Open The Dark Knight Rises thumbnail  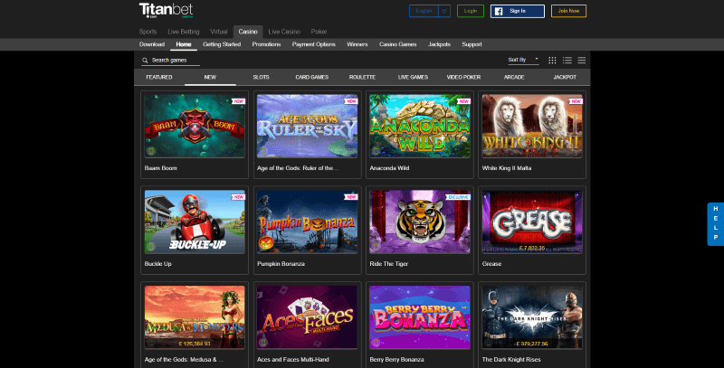tap(532, 317)
